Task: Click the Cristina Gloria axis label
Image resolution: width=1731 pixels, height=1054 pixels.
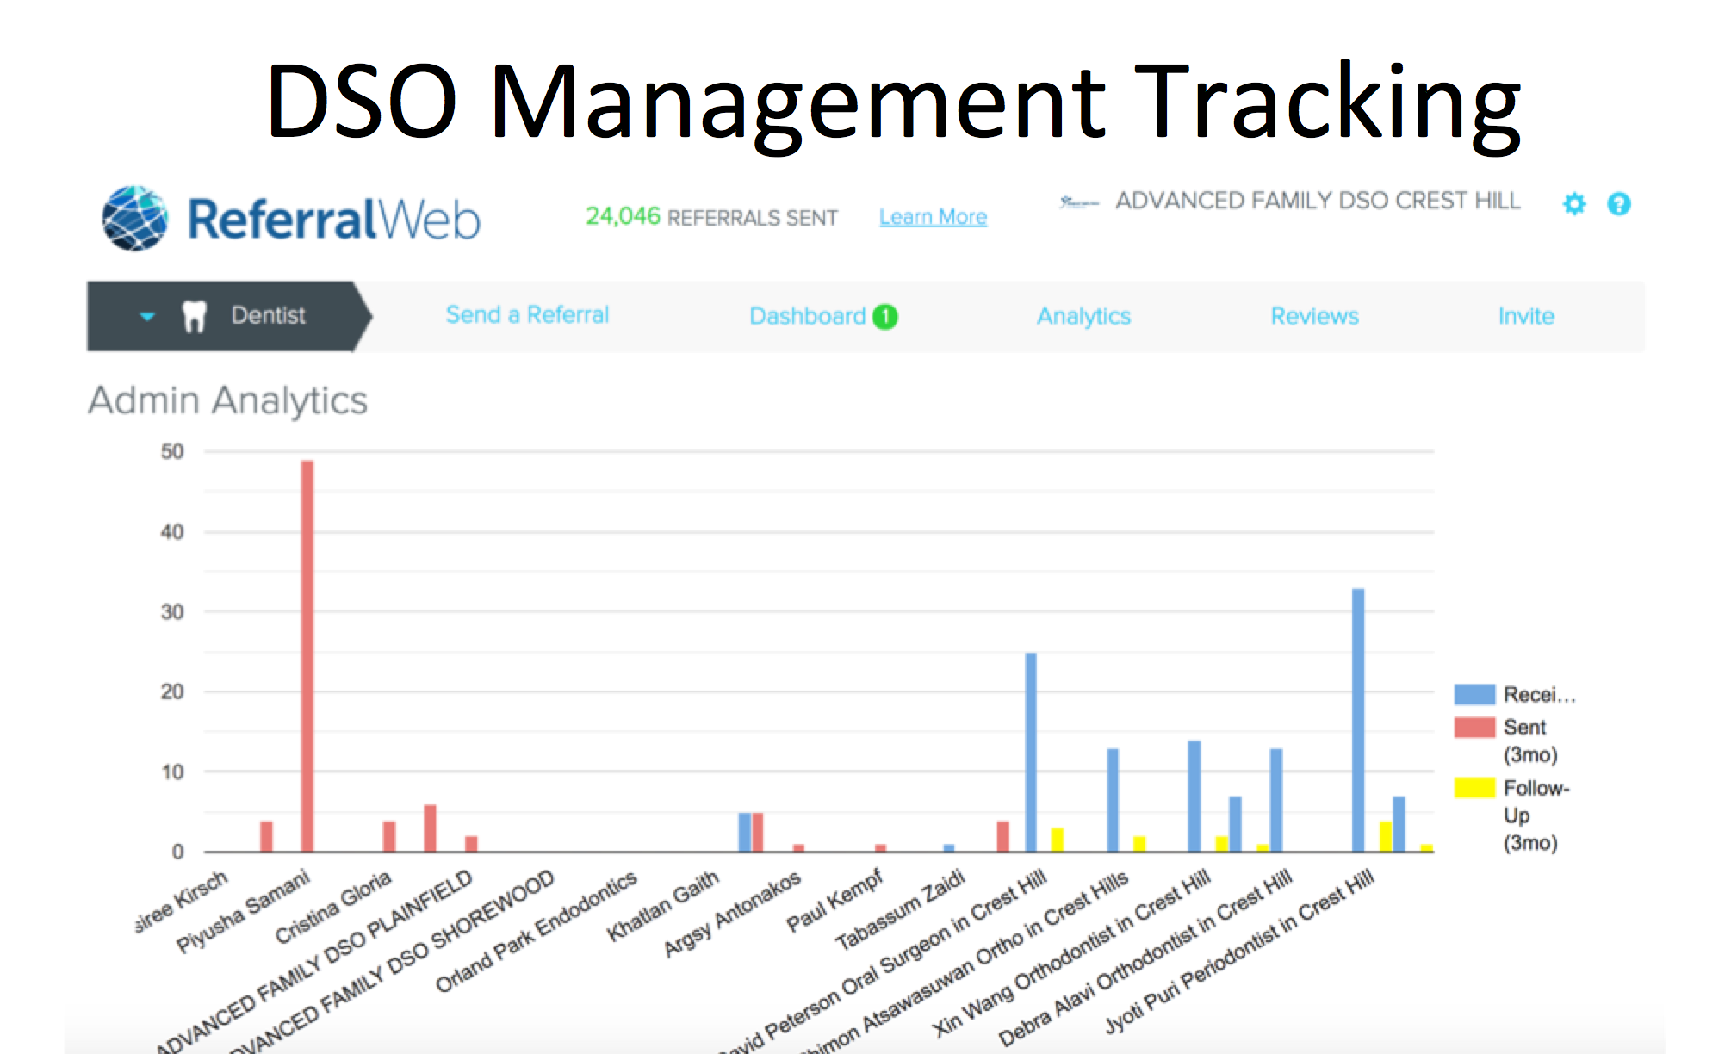Action: (x=333, y=907)
